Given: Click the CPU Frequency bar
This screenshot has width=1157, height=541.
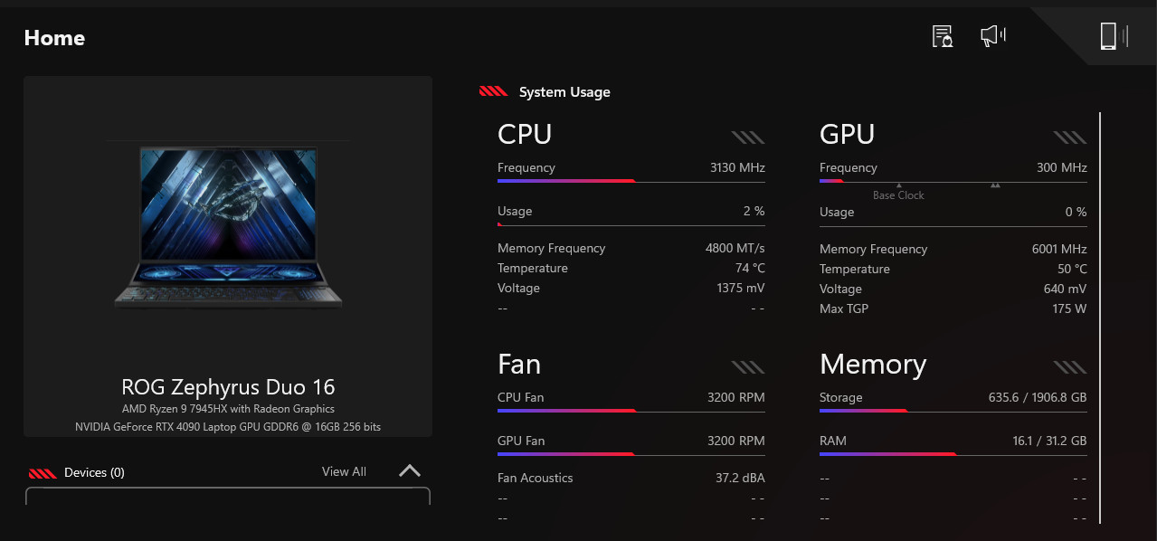Looking at the screenshot, I should tap(631, 181).
